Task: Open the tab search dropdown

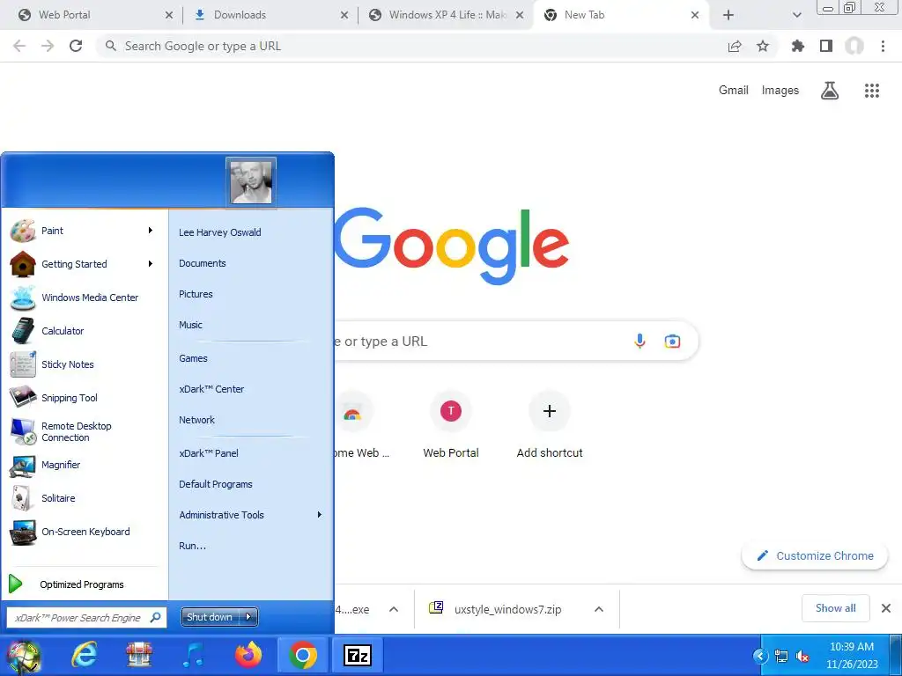Action: coord(796,15)
